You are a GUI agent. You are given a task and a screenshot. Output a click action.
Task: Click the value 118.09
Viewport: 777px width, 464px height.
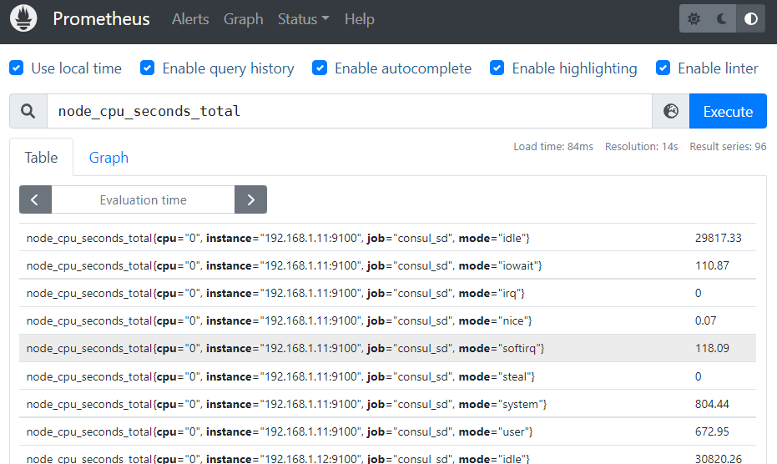712,349
